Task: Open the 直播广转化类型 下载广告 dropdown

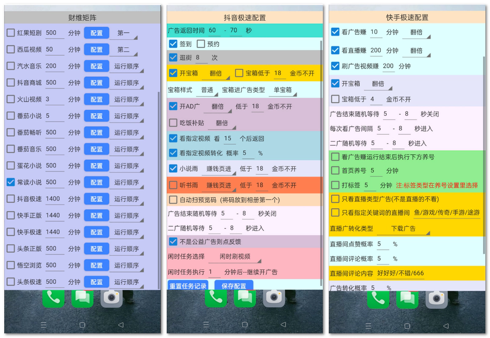Action: tap(403, 229)
